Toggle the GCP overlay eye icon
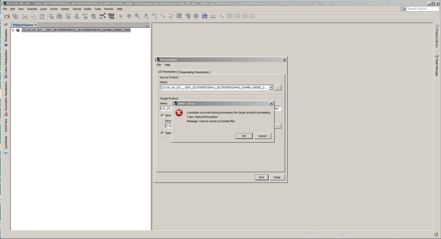This screenshot has height=239, width=441. 85,16
